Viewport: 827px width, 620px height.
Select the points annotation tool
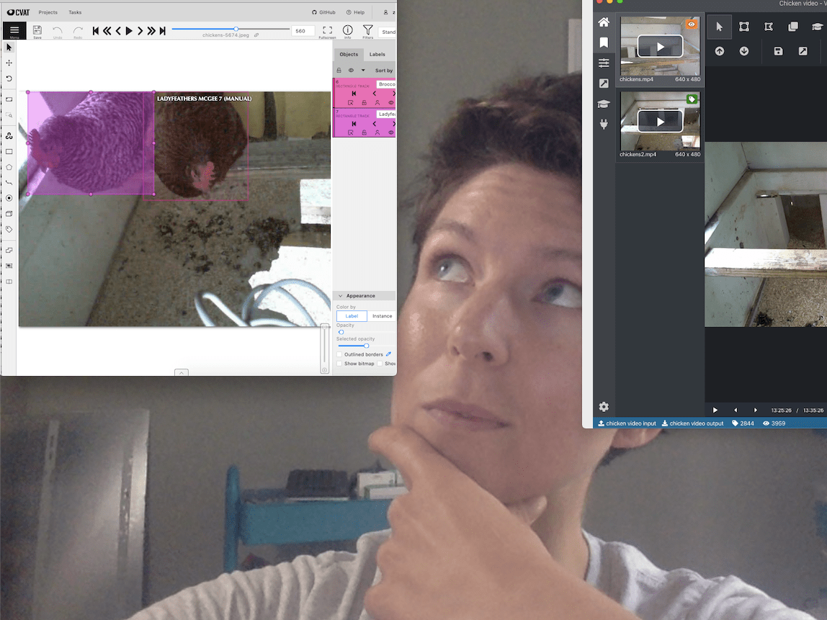[x=9, y=198]
